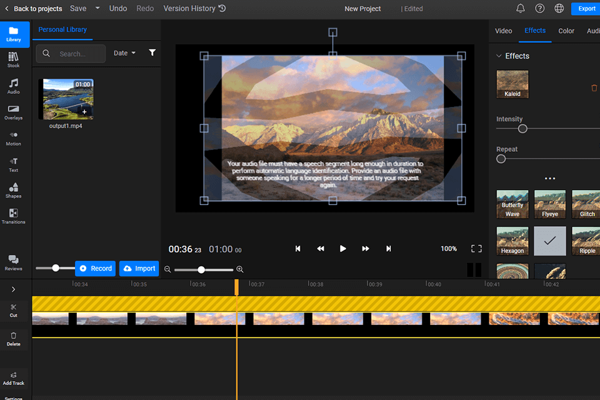Click the more options three dots in Effects
600x400 pixels.
click(550, 178)
